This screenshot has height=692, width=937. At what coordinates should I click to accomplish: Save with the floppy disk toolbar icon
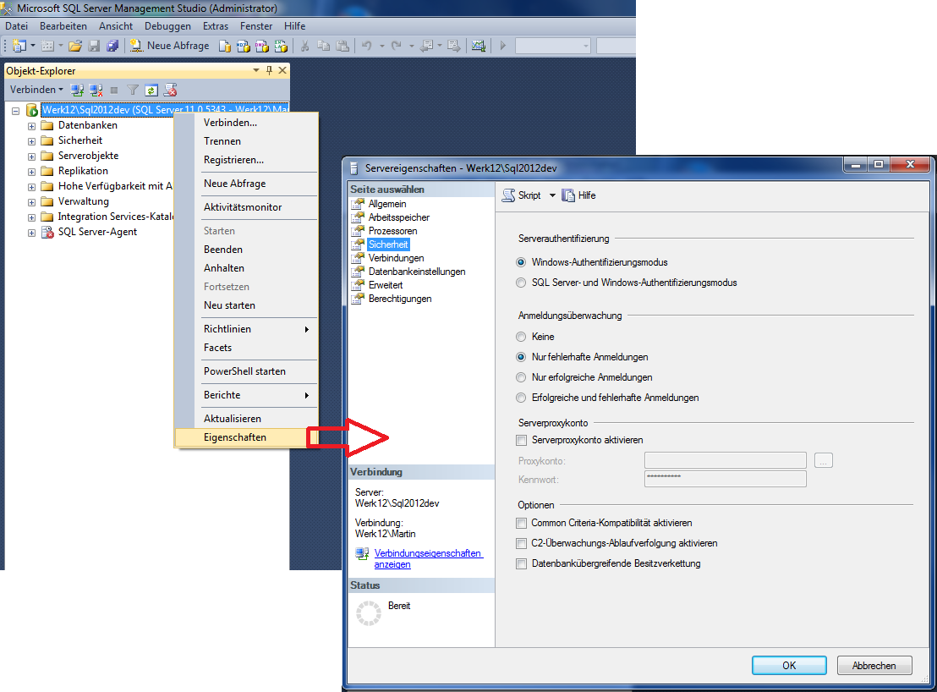point(94,46)
